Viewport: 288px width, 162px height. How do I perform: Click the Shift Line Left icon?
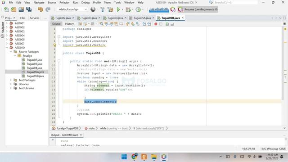[x=144, y=24]
